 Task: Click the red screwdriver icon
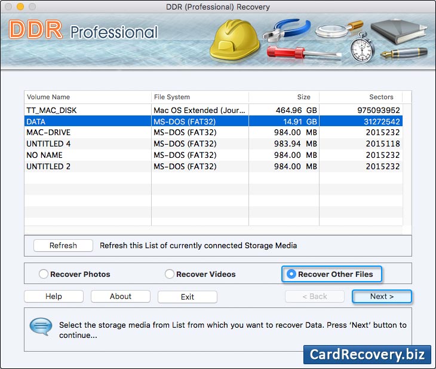[x=304, y=53]
